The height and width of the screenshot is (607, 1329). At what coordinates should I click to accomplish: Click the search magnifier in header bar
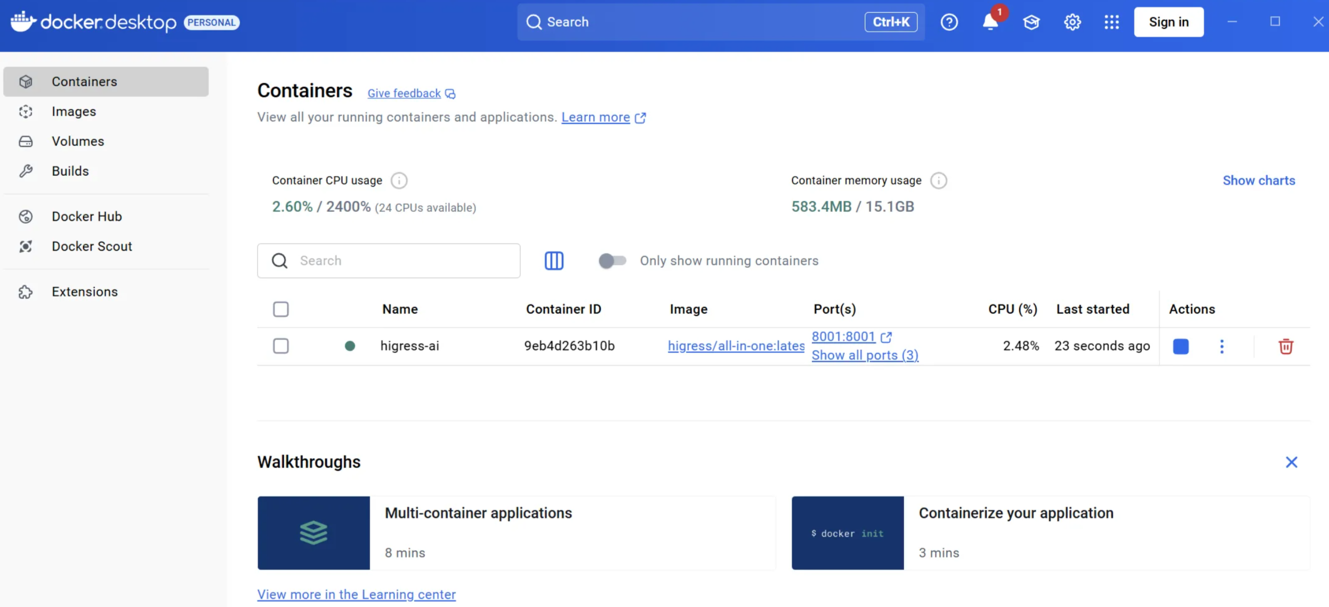point(534,22)
